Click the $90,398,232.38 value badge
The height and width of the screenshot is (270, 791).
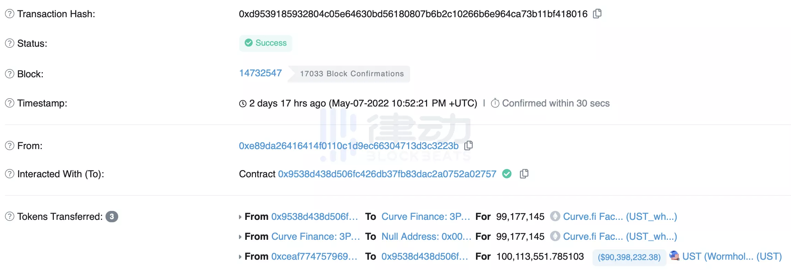[x=629, y=257]
